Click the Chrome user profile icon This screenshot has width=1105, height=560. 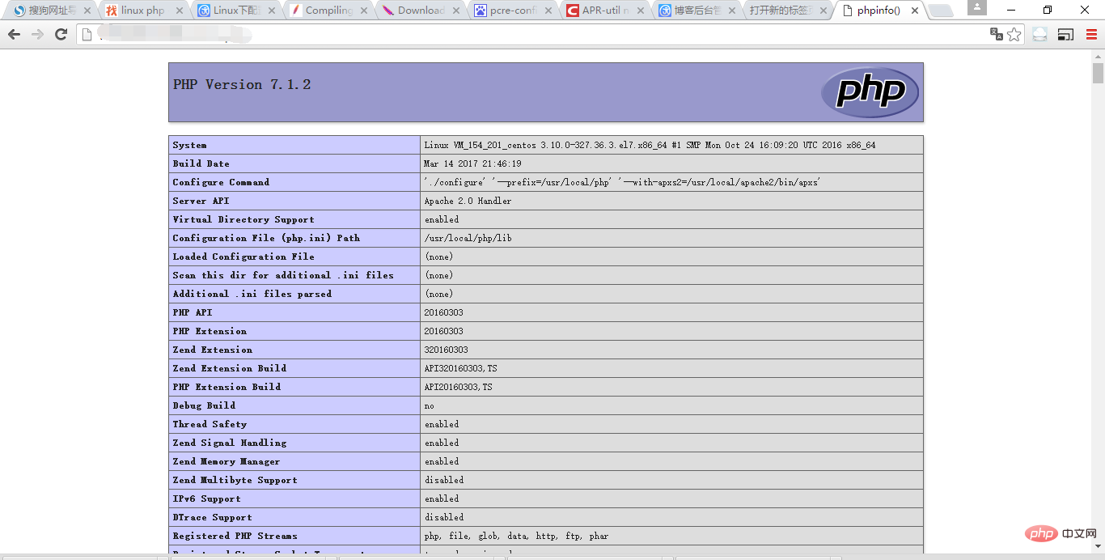click(977, 9)
